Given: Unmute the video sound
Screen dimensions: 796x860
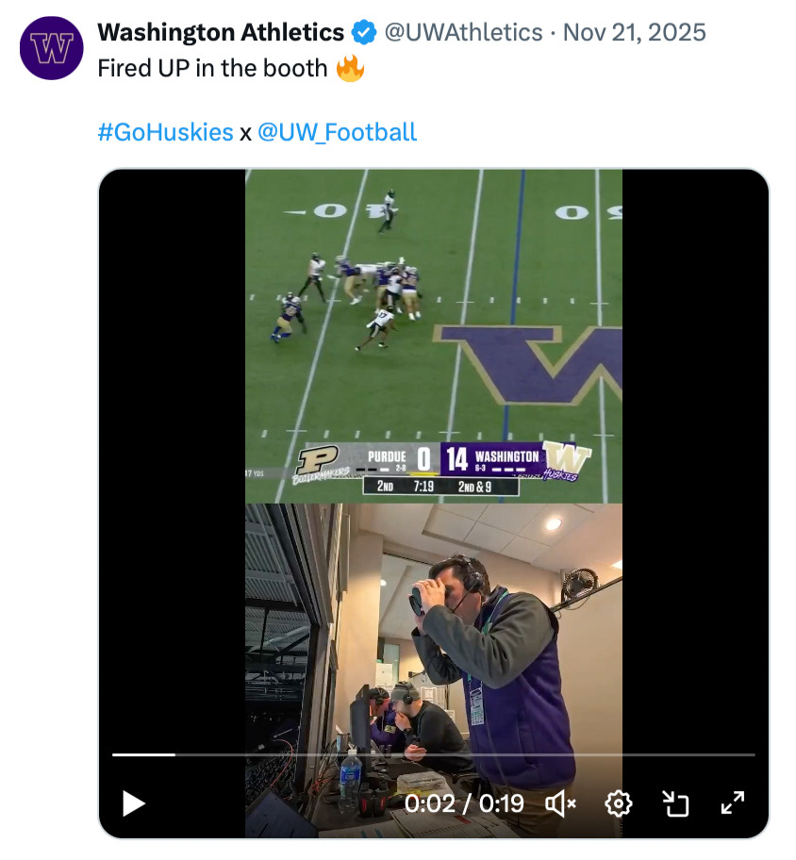Looking at the screenshot, I should coord(561,803).
